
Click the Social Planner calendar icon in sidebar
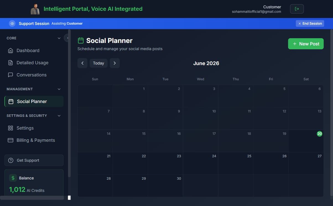coord(11,101)
